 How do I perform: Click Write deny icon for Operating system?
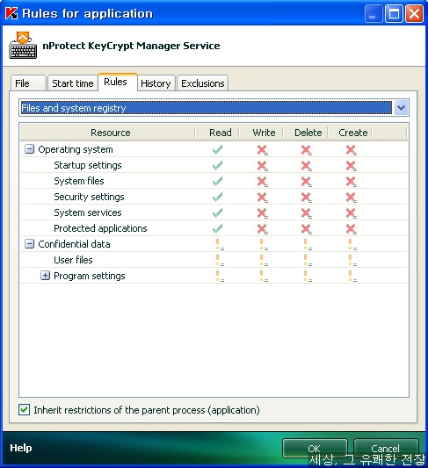262,149
